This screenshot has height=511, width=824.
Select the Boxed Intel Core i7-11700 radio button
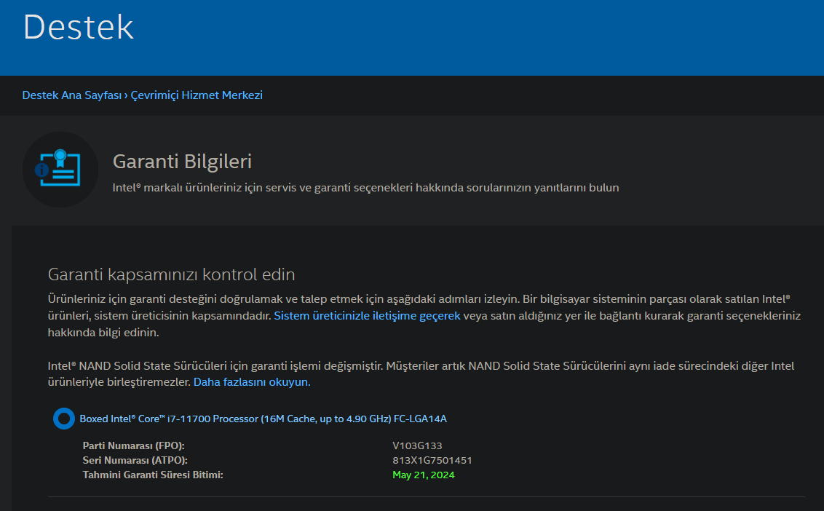[x=64, y=419]
